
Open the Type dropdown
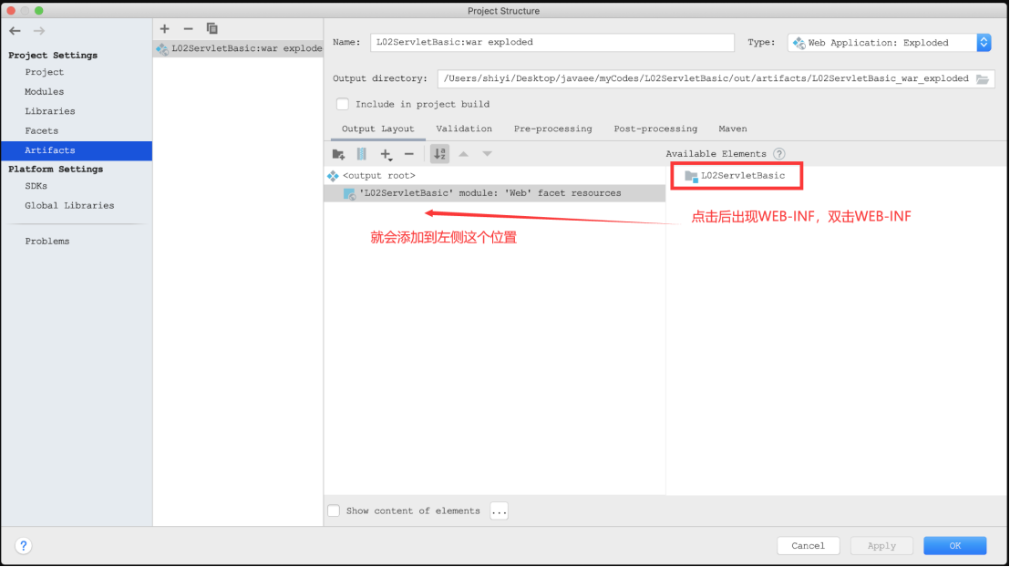click(890, 43)
